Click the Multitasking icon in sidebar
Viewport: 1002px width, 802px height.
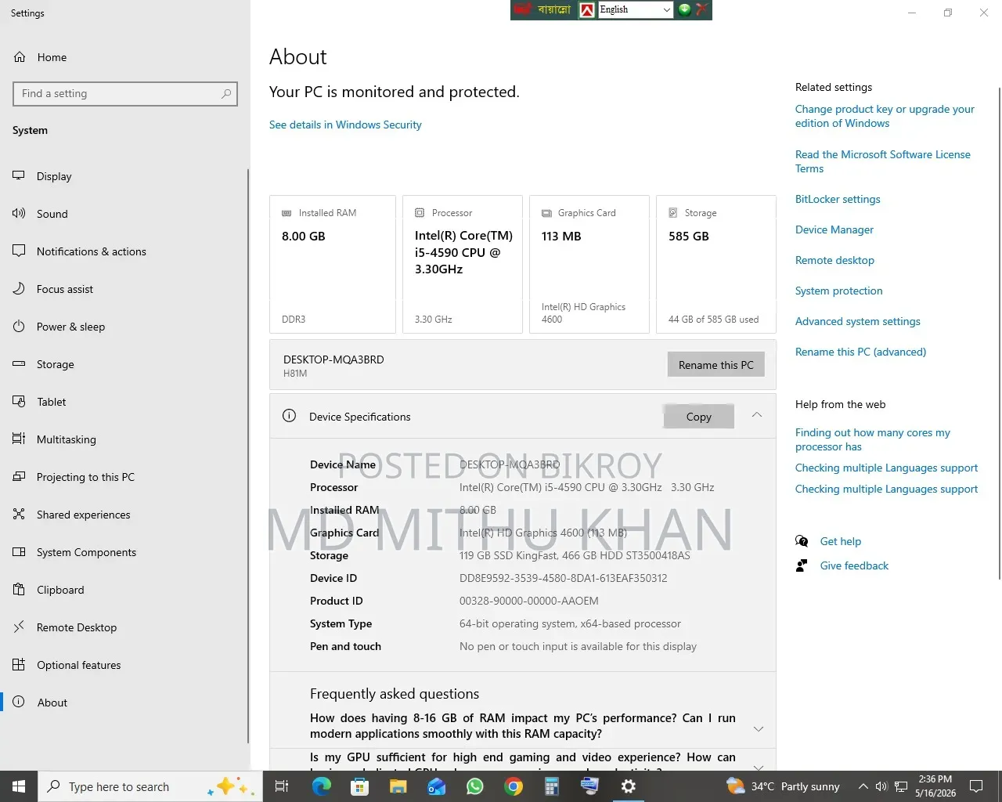point(19,439)
